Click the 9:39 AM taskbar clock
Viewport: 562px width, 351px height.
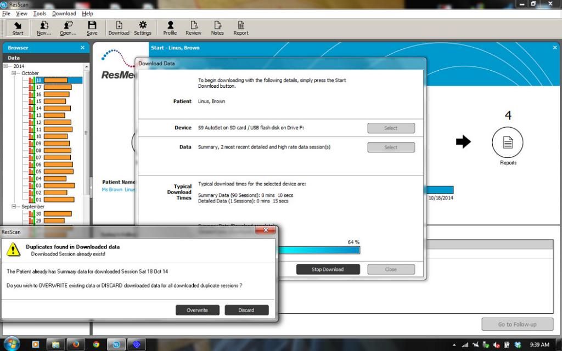[539, 344]
